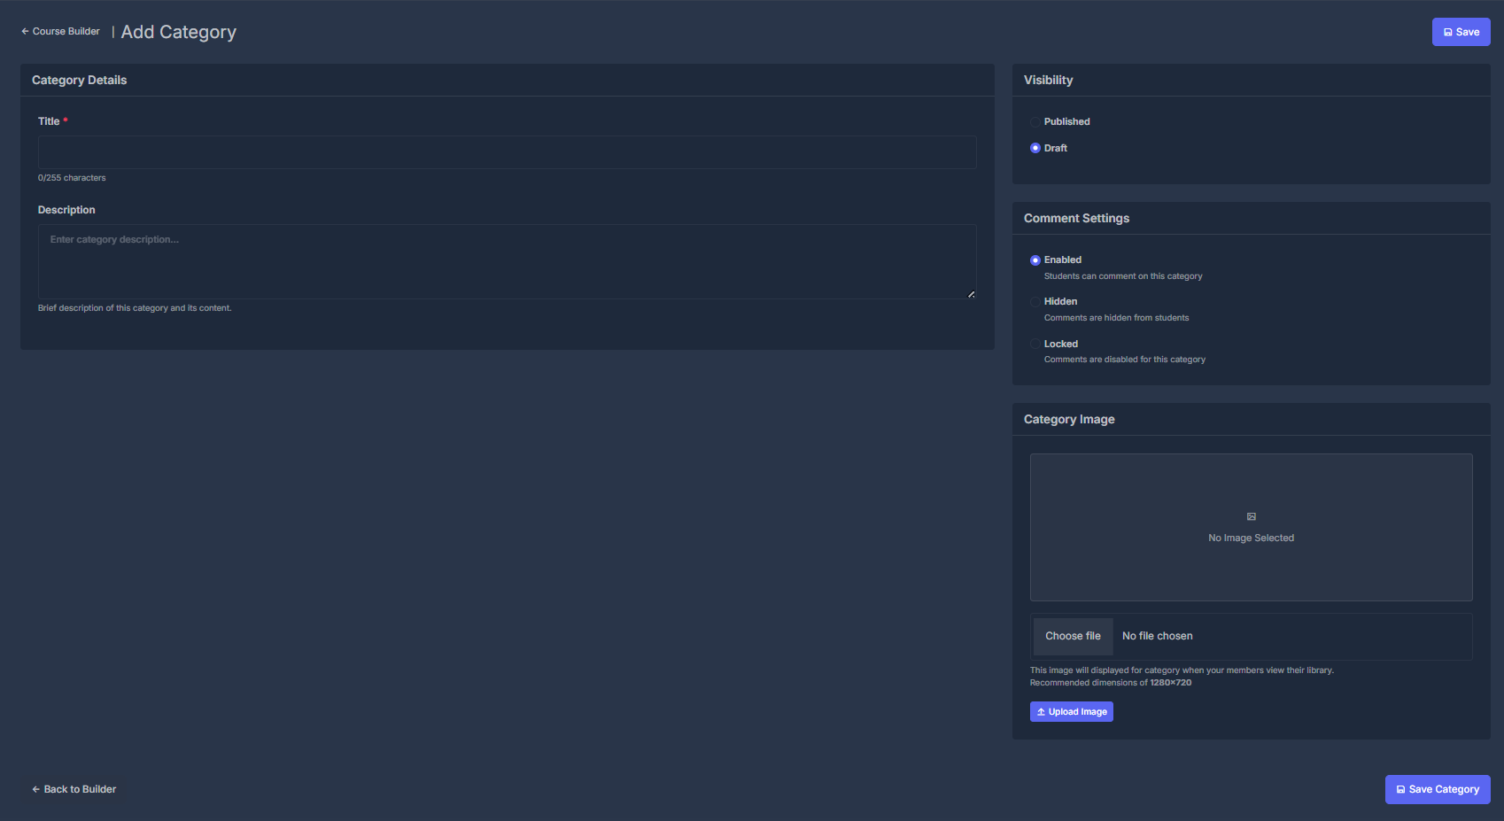Image resolution: width=1504 pixels, height=821 pixels.
Task: Click the Save Category button
Action: [x=1437, y=789]
